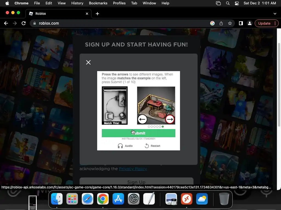Open the Help menu
This screenshot has width=281, height=210.
[165, 3]
